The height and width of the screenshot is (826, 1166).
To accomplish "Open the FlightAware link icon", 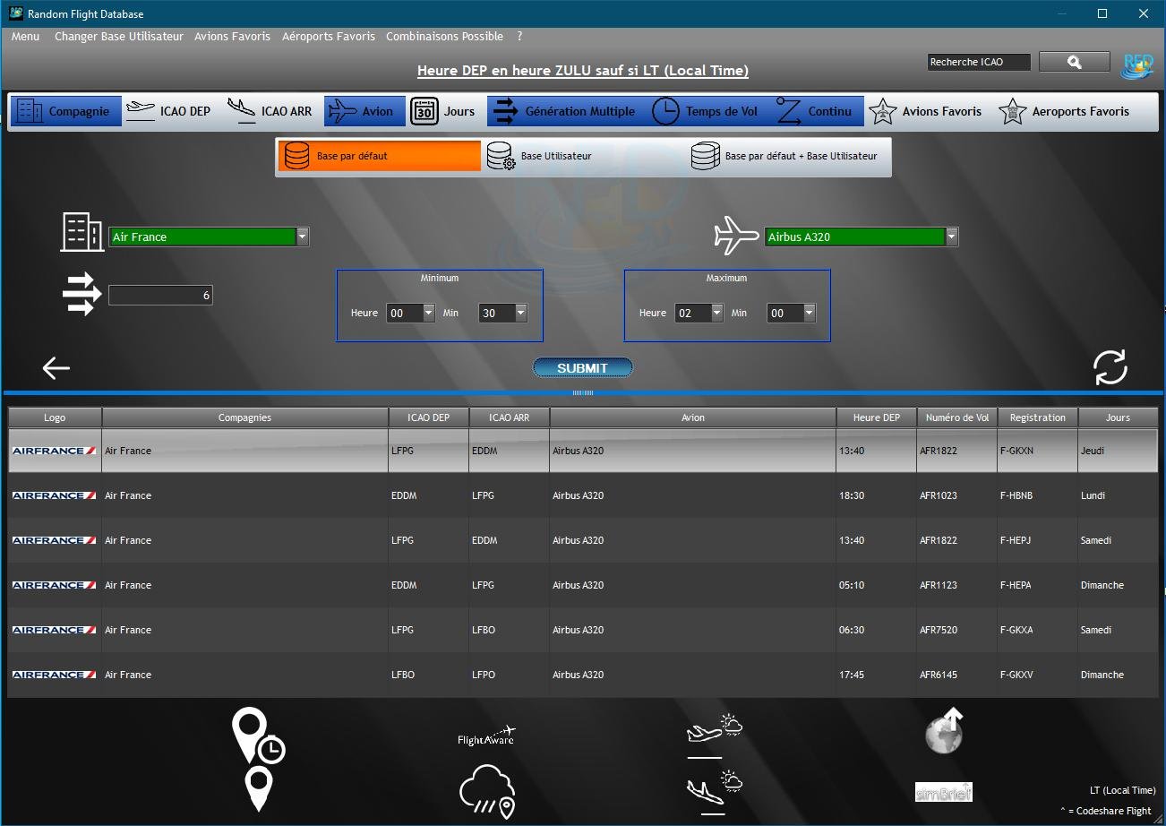I will pos(486,736).
